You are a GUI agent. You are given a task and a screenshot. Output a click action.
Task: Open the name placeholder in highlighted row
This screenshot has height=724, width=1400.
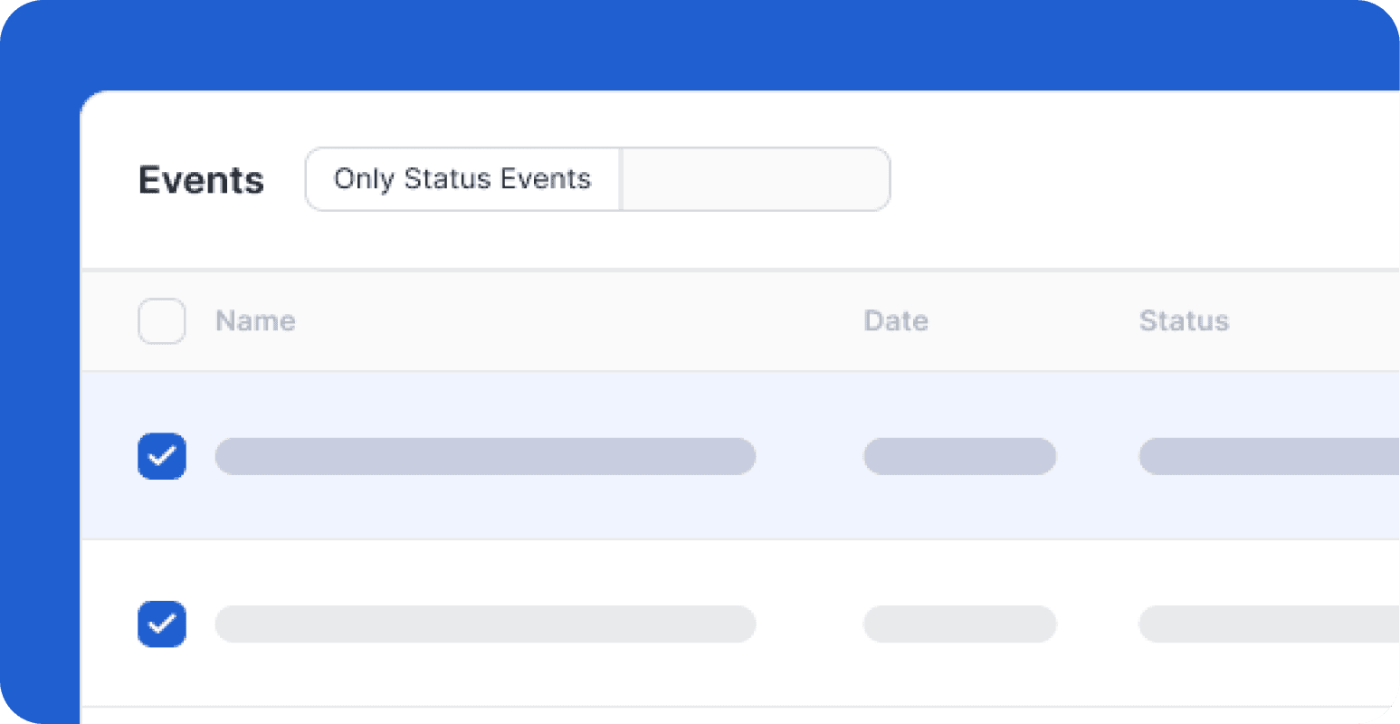coord(485,456)
